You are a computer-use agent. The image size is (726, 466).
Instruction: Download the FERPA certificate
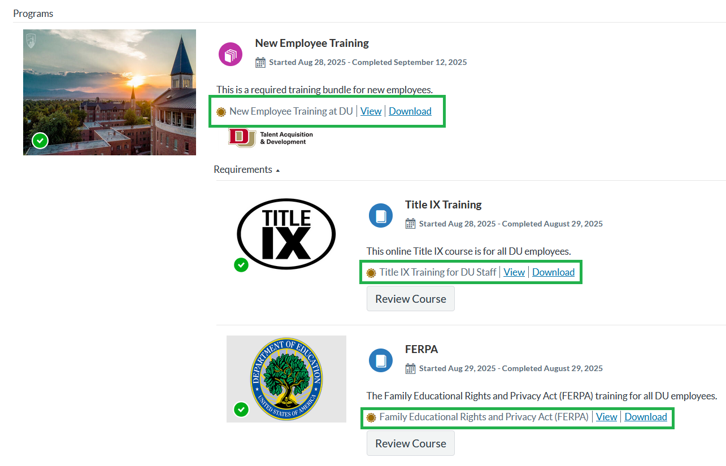pos(645,416)
